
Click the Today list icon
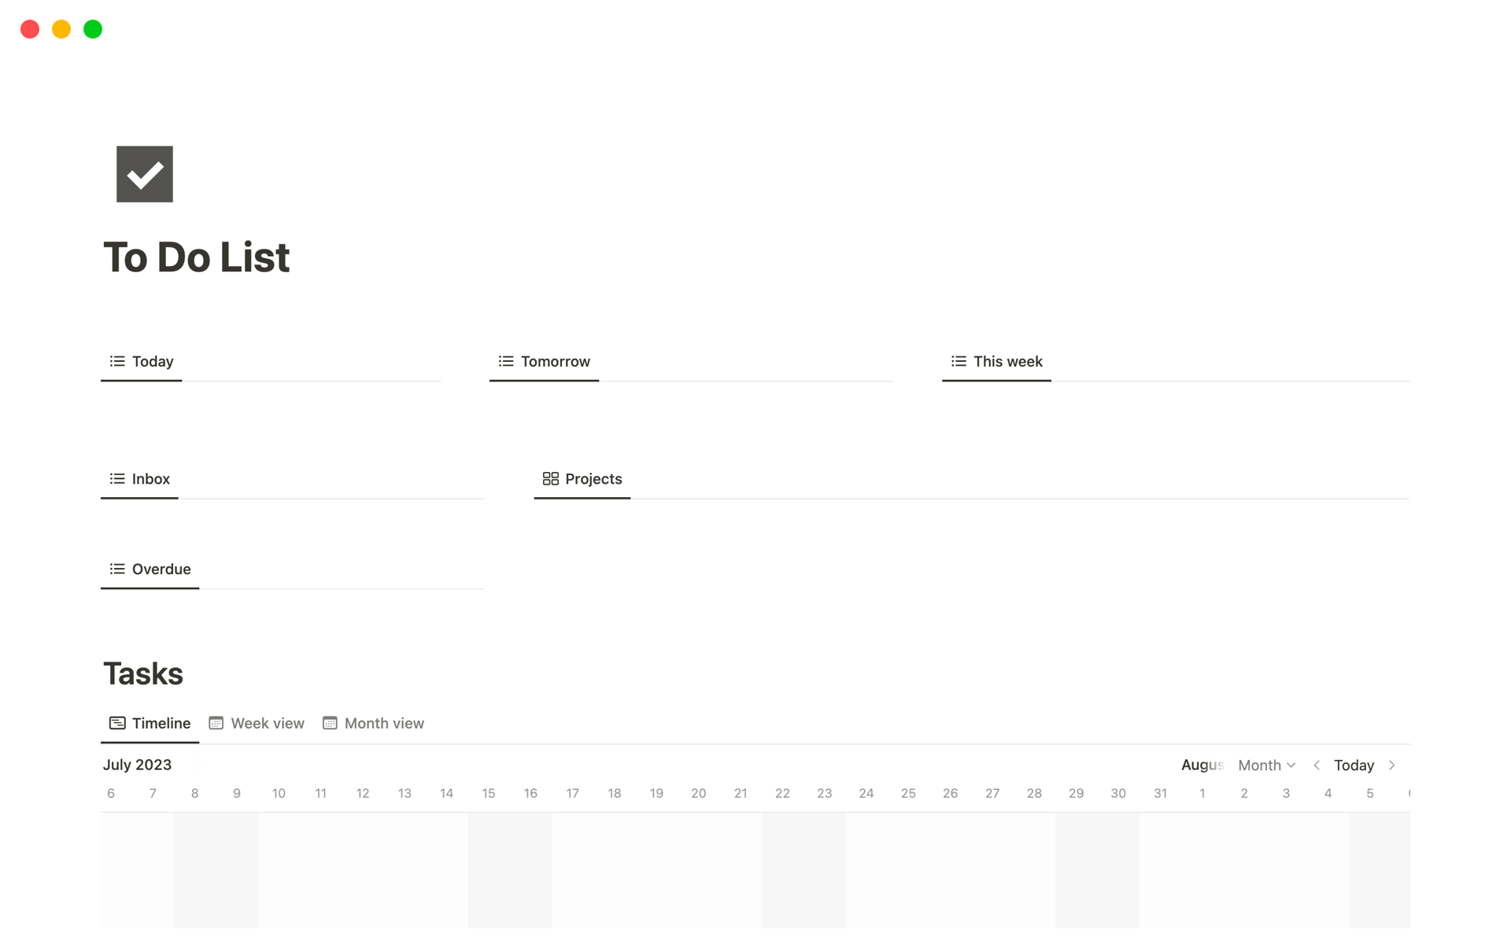click(116, 361)
